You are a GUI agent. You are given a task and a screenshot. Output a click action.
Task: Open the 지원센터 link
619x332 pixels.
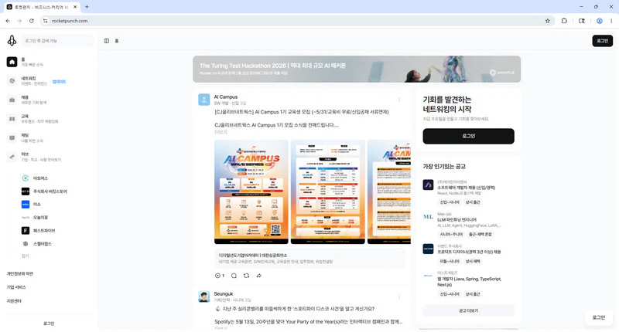click(x=14, y=301)
